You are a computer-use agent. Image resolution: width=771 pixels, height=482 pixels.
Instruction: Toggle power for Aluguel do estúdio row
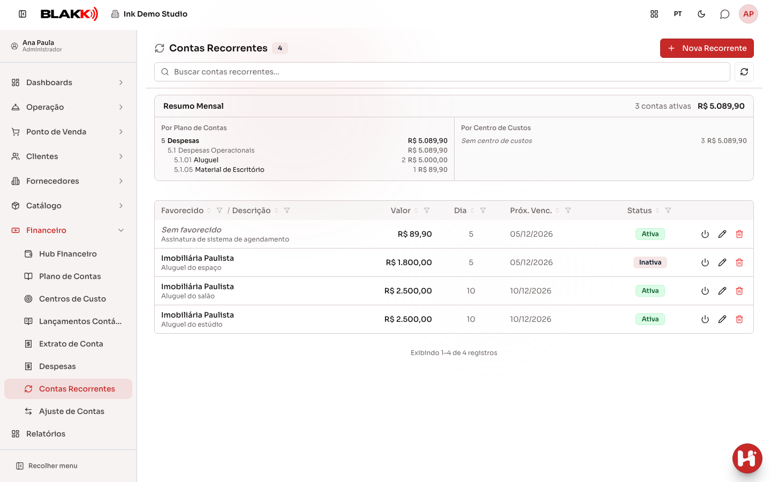pos(705,319)
